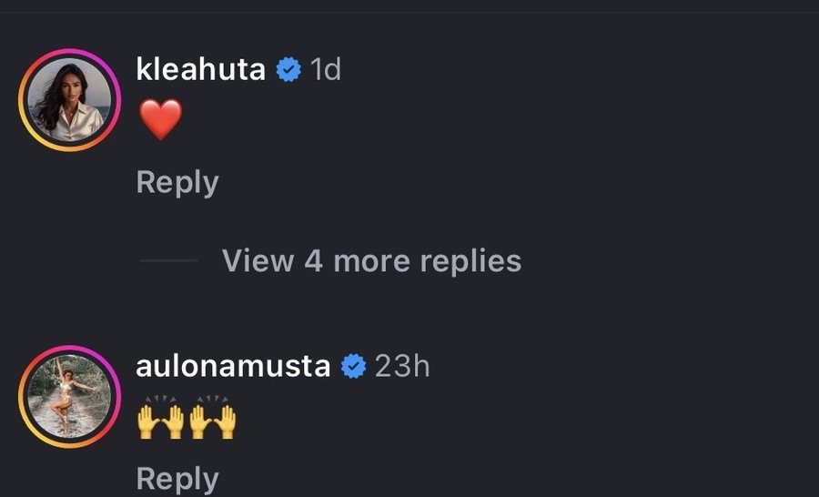Viewport: 819px width, 497px height.
Task: Click the 23h timestamp on aulonamusta's comment
Action: 402,366
